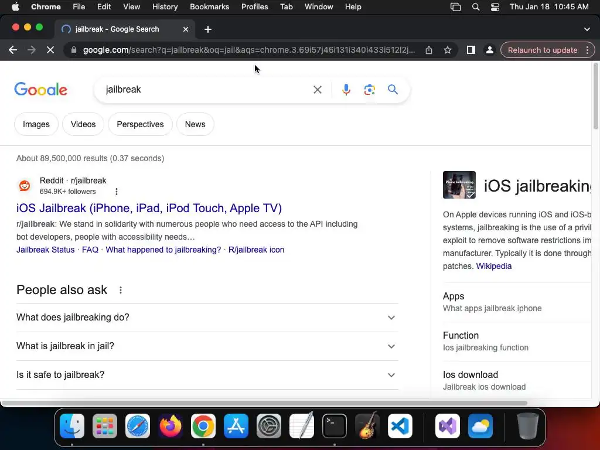Click the vertical page scrollbar
Image resolution: width=600 pixels, height=450 pixels.
coord(596,97)
